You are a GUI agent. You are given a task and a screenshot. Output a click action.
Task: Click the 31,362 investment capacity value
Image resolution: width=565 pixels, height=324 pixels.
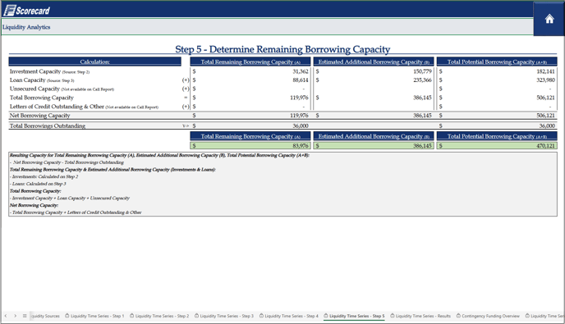pos(301,71)
